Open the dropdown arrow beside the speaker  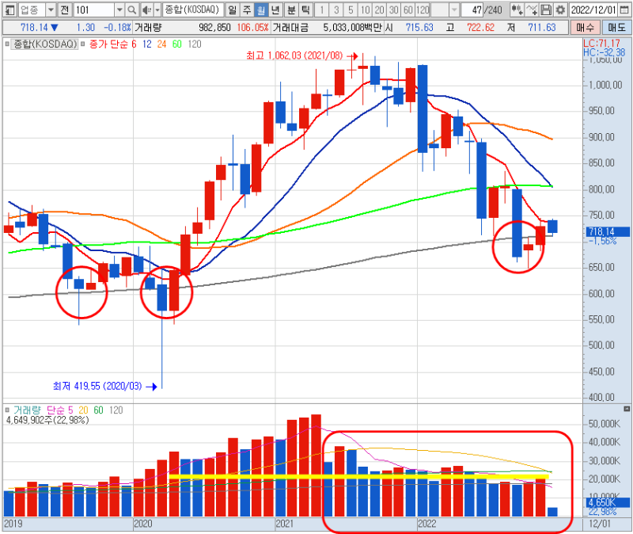tap(157, 10)
